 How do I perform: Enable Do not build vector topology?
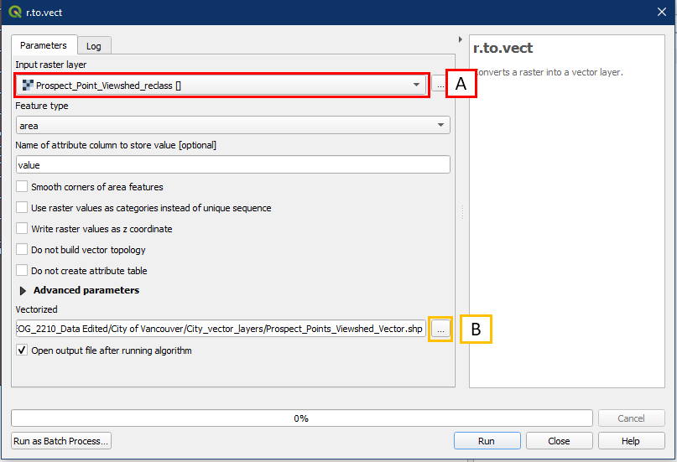pos(23,250)
